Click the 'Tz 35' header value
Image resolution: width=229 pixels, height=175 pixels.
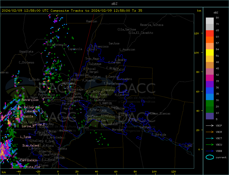coord(137,11)
